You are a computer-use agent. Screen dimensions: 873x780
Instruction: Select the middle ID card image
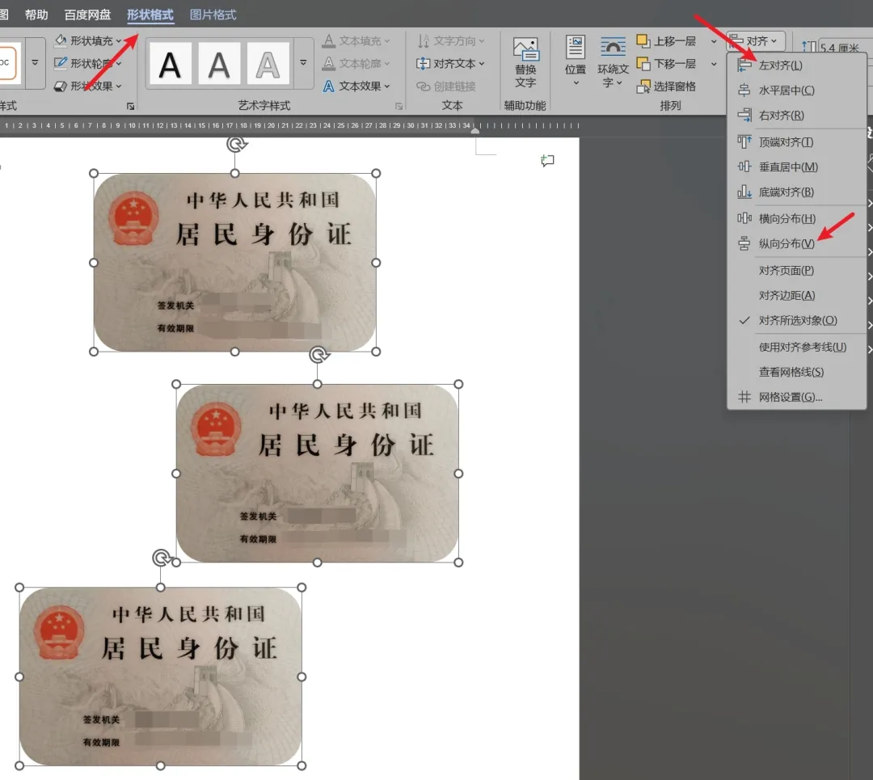click(x=318, y=473)
